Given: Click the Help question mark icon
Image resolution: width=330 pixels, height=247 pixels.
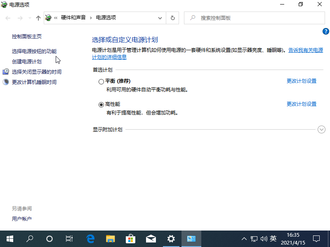Looking at the screenshot, I should pos(325,31).
